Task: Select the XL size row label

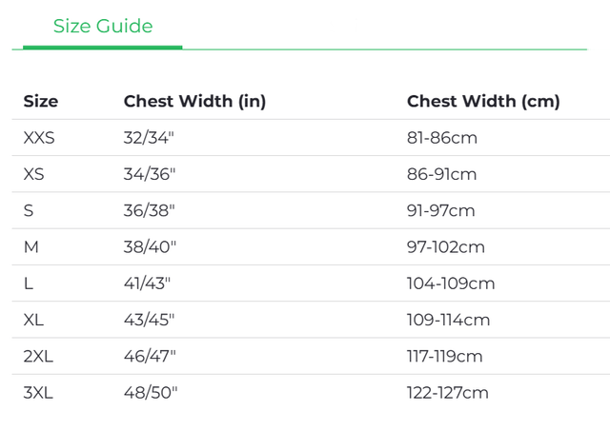Action: [33, 320]
